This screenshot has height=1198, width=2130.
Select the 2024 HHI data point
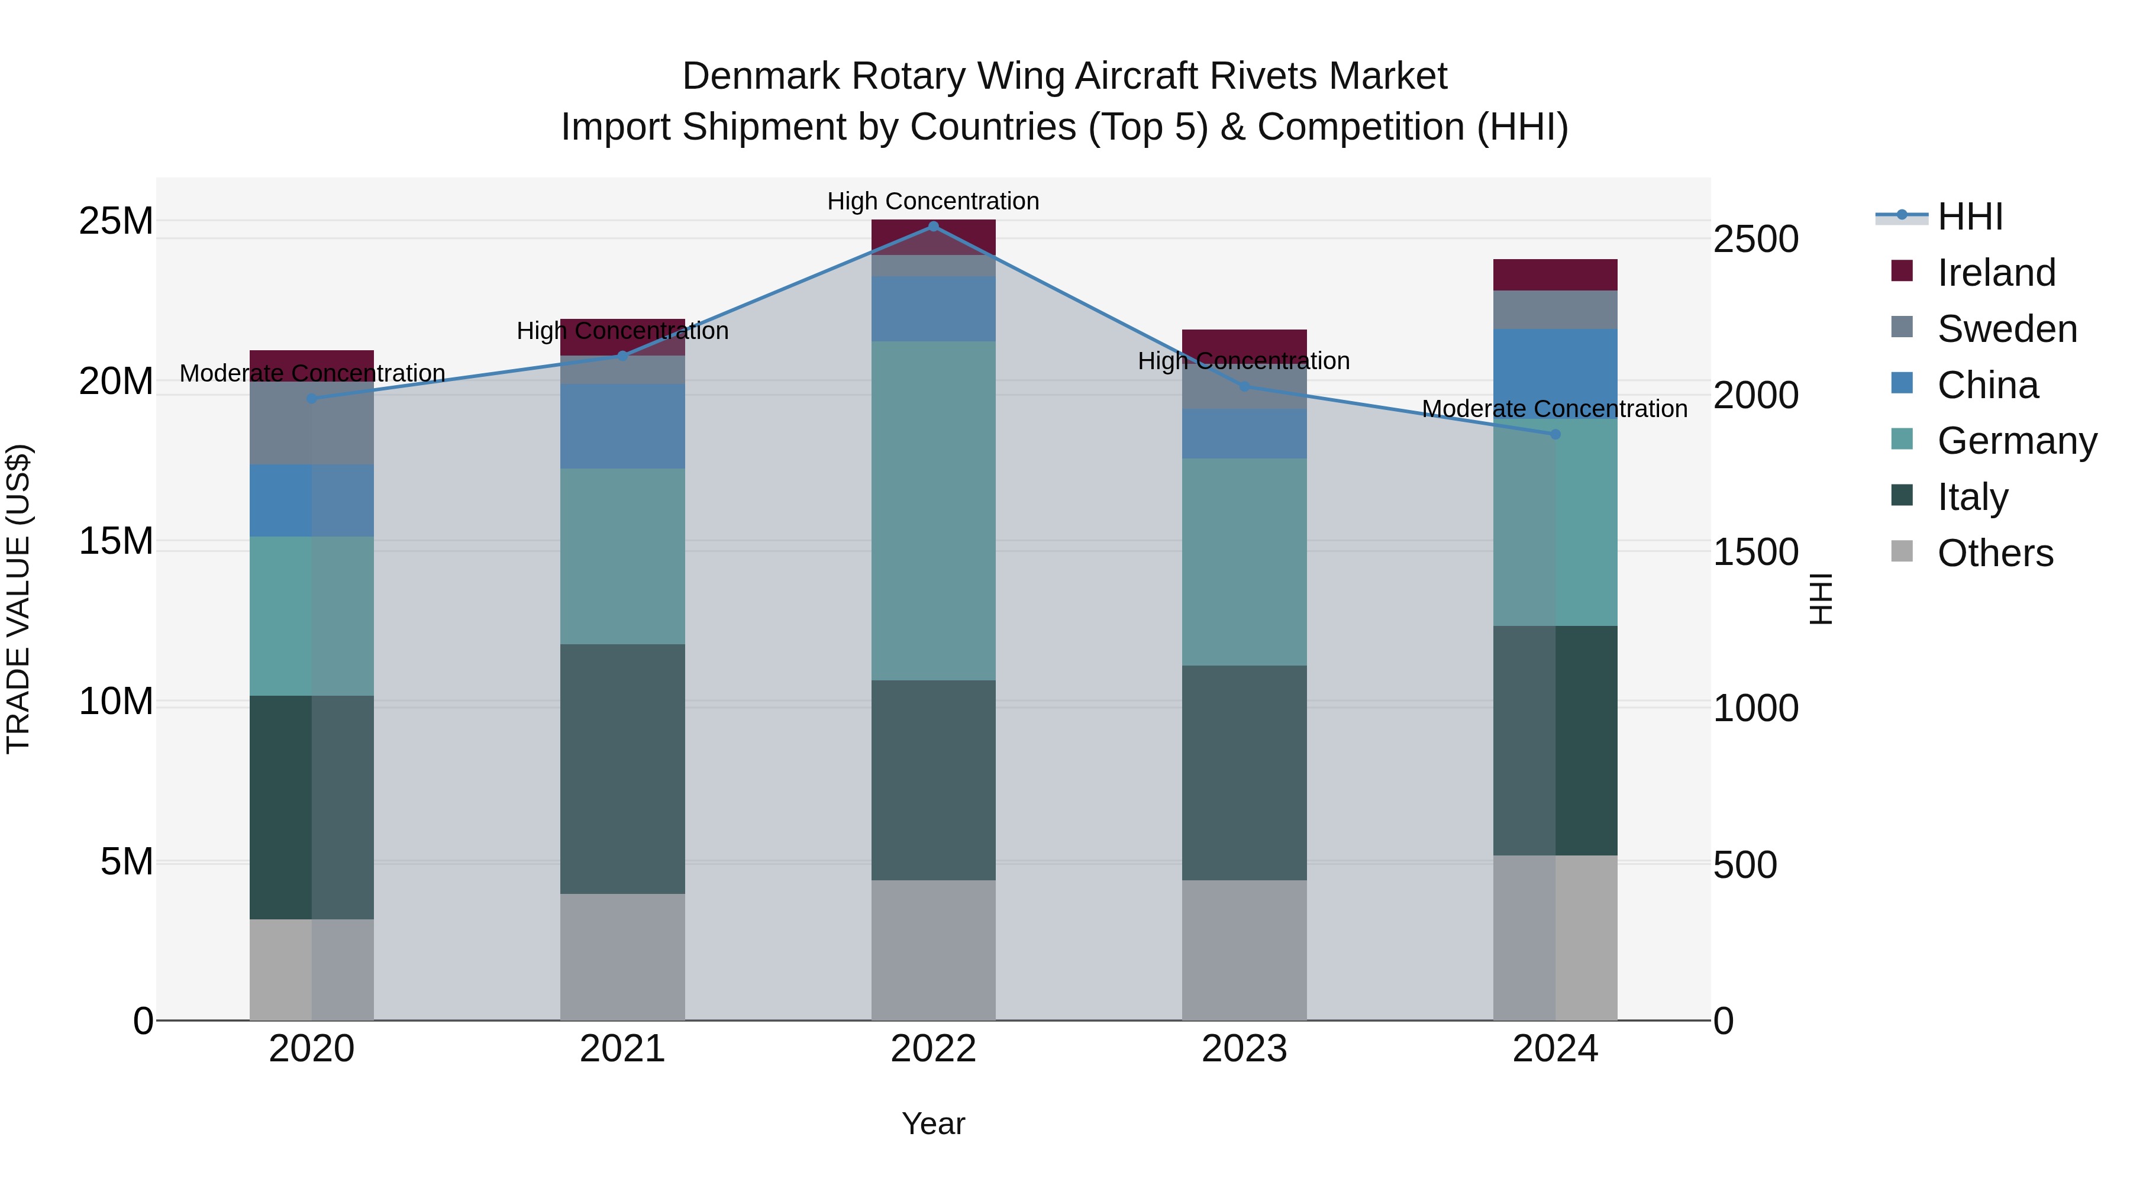pos(1555,434)
